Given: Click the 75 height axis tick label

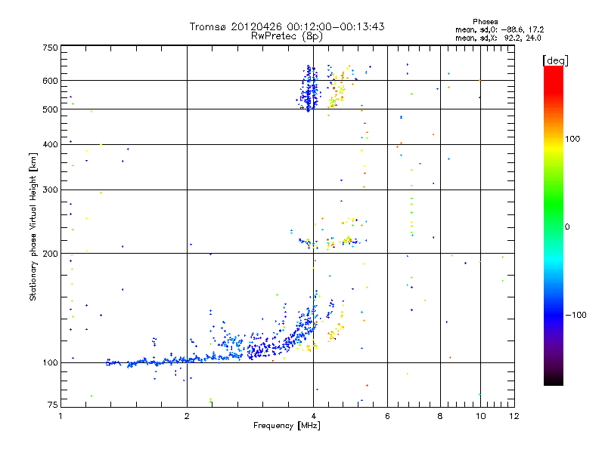Looking at the screenshot, I should pyautogui.click(x=53, y=405).
